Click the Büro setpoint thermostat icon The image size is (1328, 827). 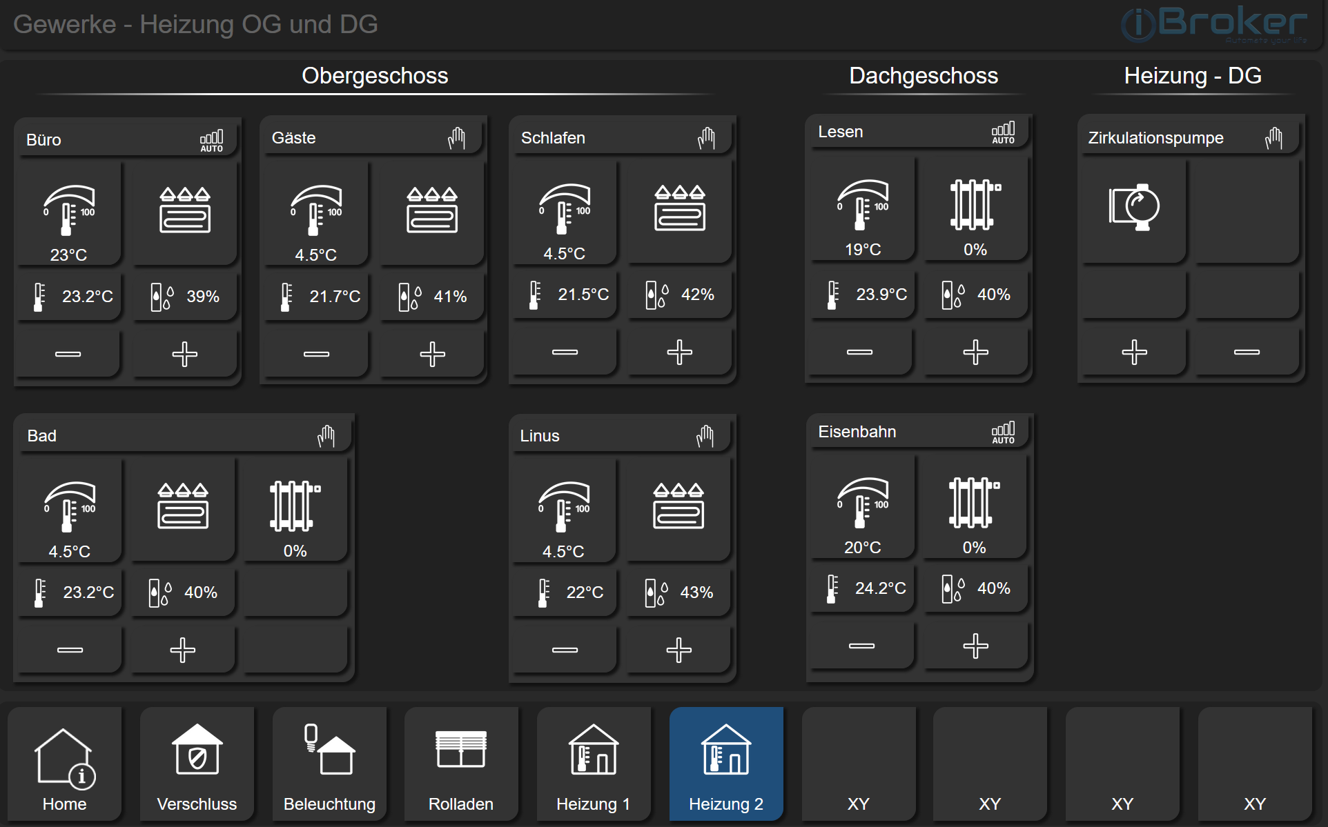tap(69, 210)
